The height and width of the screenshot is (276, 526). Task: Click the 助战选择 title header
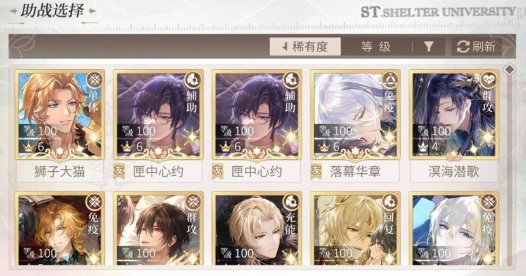click(53, 11)
